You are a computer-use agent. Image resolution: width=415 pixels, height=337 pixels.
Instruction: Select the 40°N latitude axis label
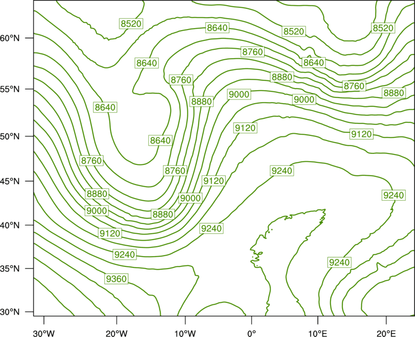point(10,225)
